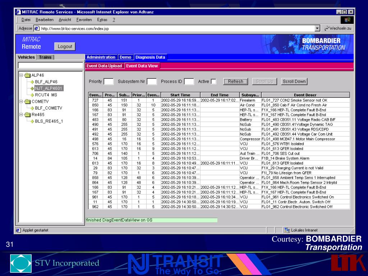Image resolution: width=368 pixels, height=276 pixels.
Task: Open the Datei menu
Action: click(26, 20)
